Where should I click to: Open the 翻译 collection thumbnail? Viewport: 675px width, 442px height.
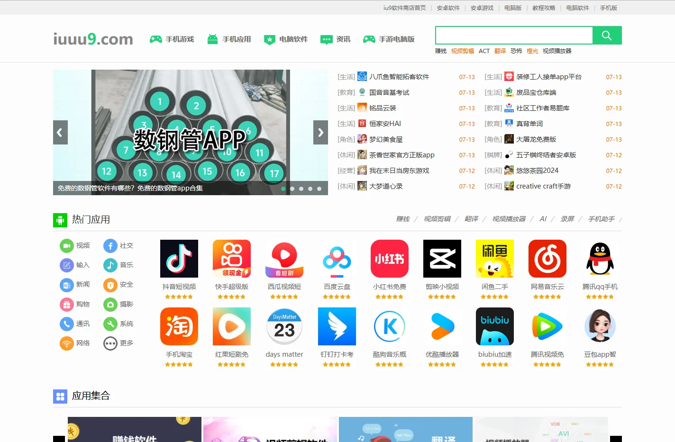(x=406, y=429)
